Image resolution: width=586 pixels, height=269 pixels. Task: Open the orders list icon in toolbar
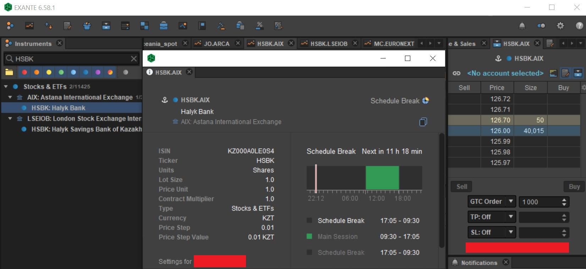coord(125,26)
